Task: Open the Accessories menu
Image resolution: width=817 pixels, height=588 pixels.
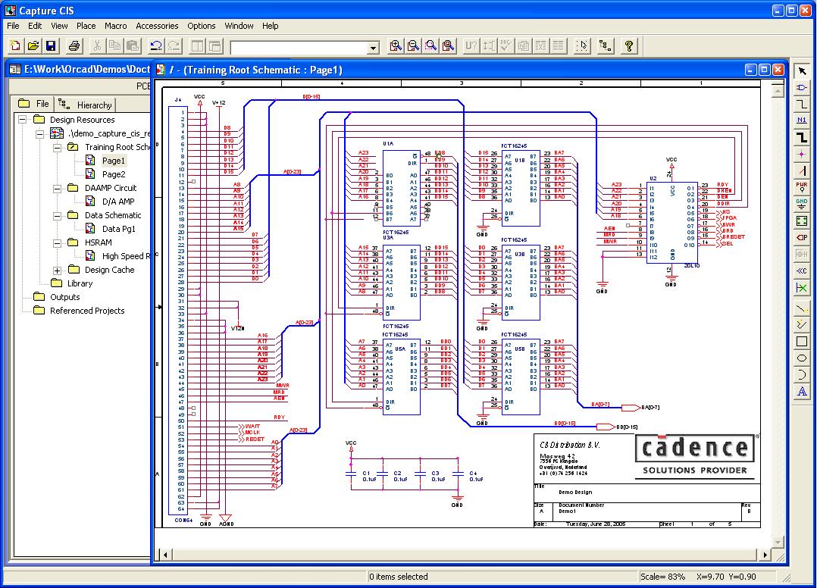Action: click(x=157, y=25)
